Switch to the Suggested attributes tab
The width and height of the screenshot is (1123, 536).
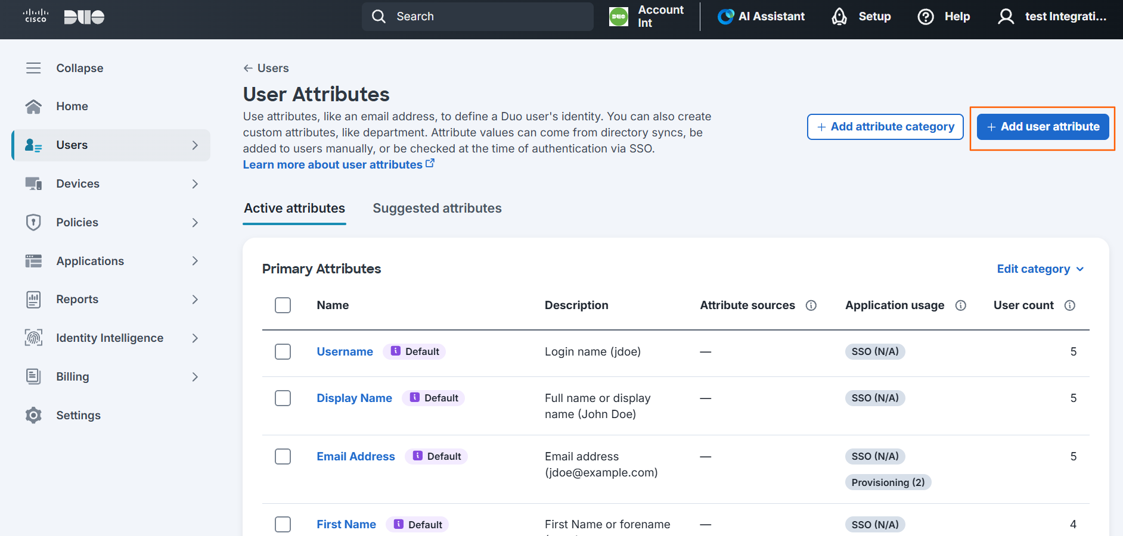[438, 208]
